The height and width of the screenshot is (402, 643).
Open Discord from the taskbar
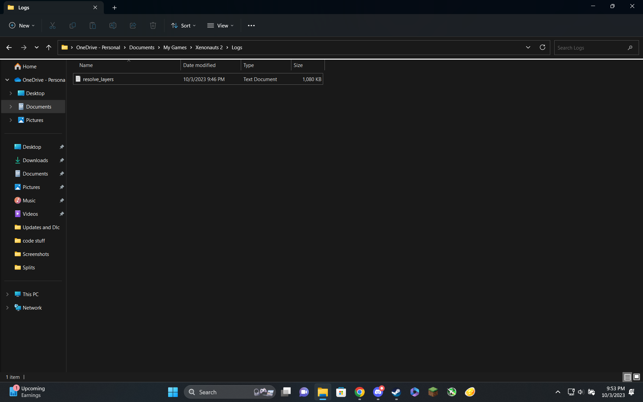tap(378, 392)
